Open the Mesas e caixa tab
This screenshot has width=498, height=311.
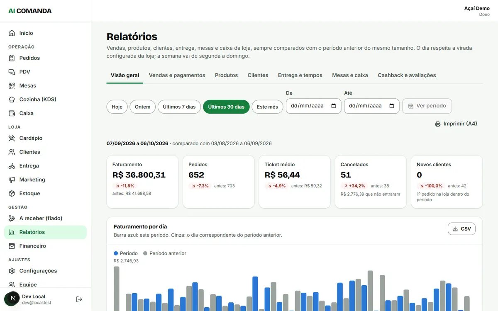pyautogui.click(x=350, y=75)
